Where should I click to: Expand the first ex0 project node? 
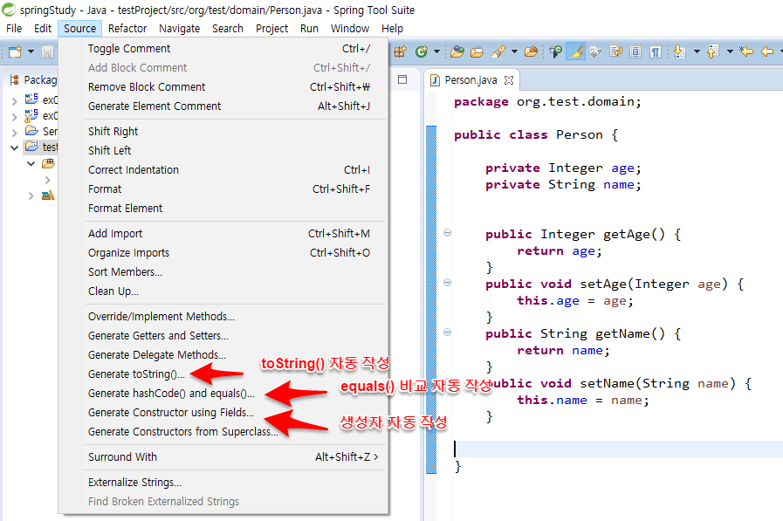(15, 101)
